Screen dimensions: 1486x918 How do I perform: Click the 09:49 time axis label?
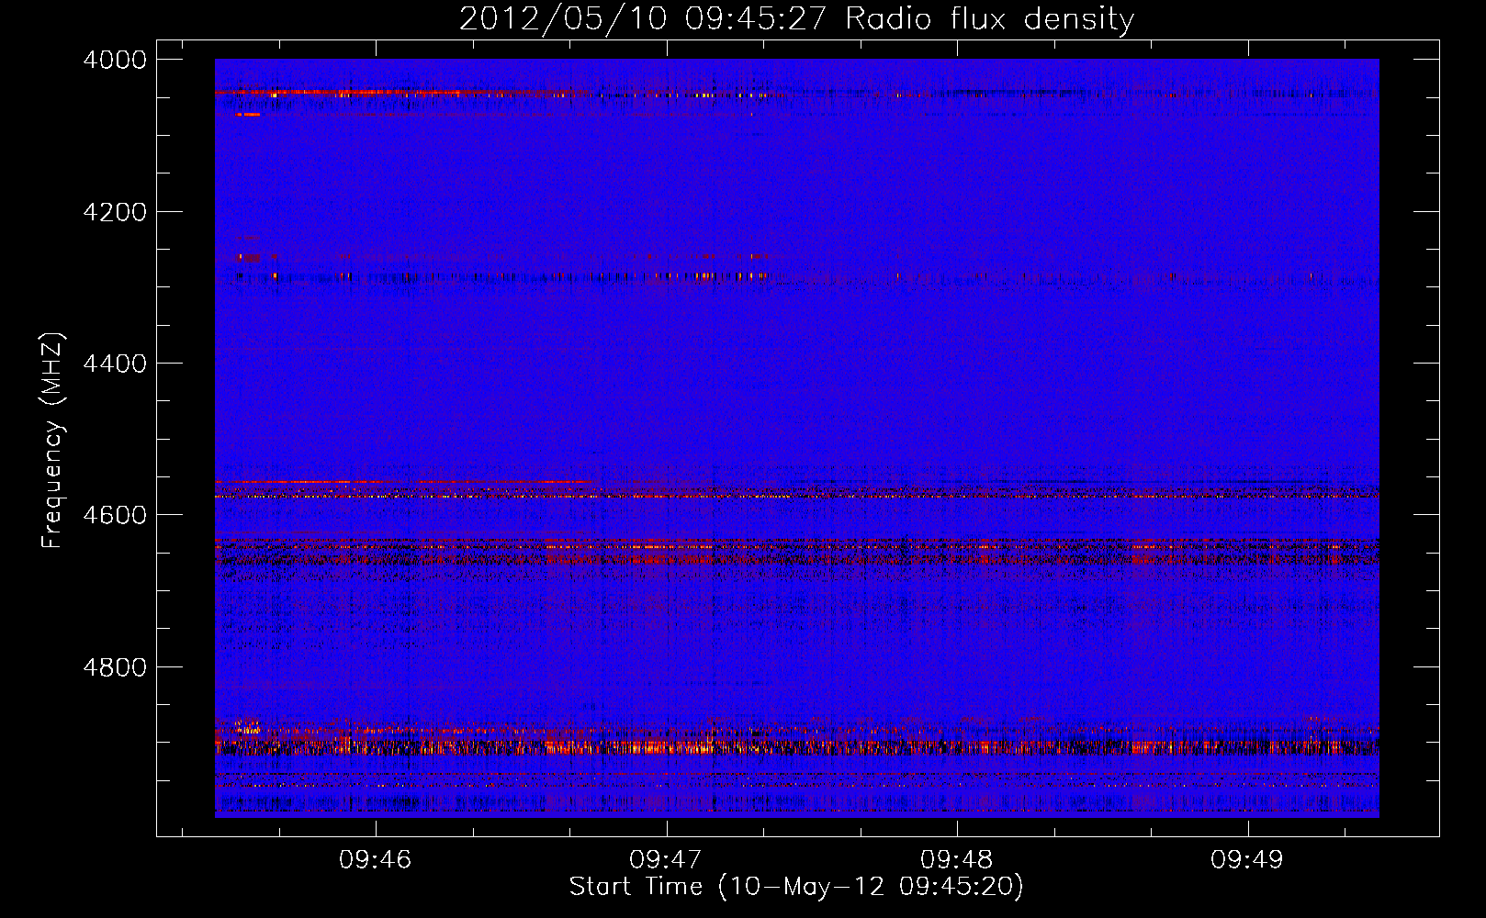tap(1247, 860)
